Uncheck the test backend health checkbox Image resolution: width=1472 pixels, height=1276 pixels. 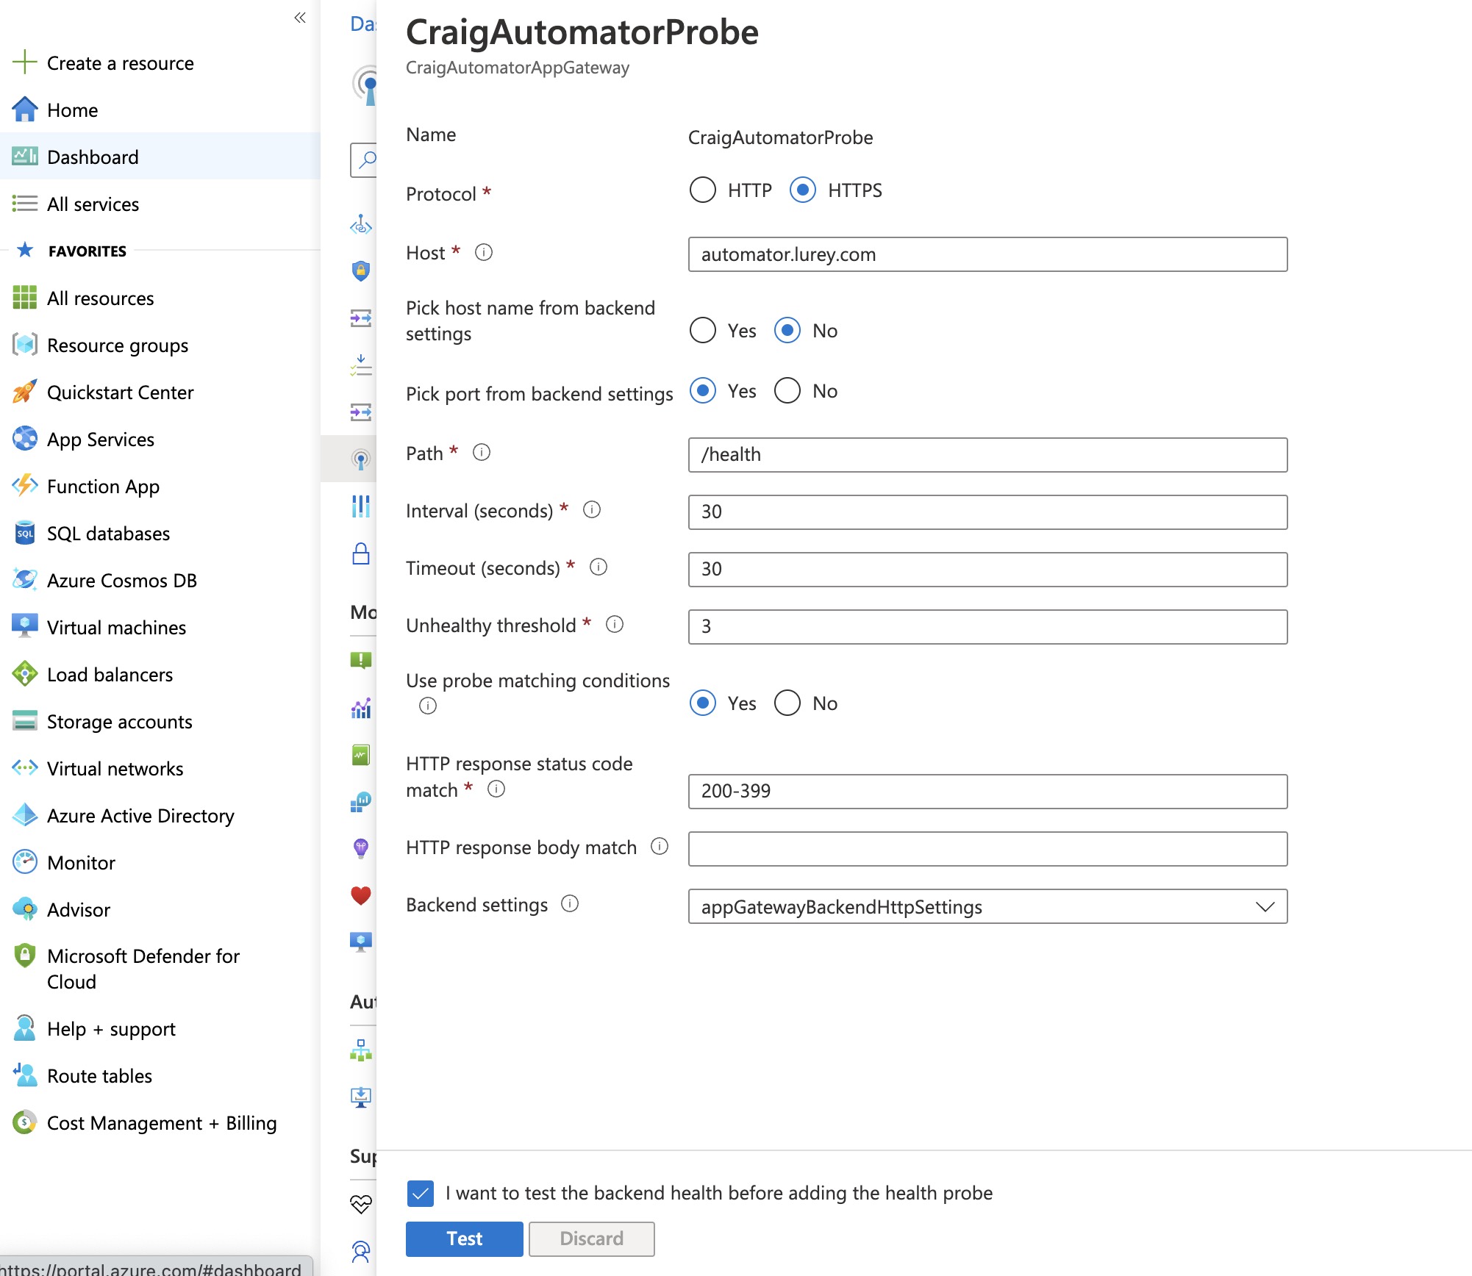[x=420, y=1193]
